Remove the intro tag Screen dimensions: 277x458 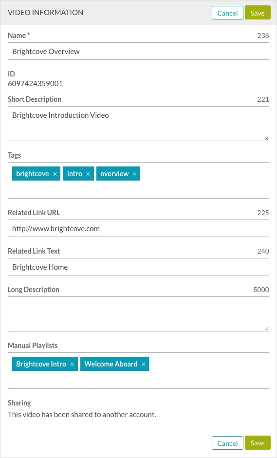pos(88,174)
